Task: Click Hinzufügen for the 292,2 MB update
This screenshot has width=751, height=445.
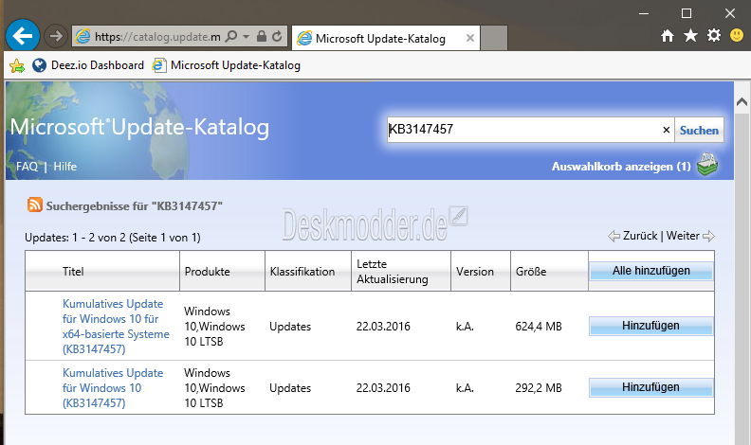Action: [x=650, y=387]
